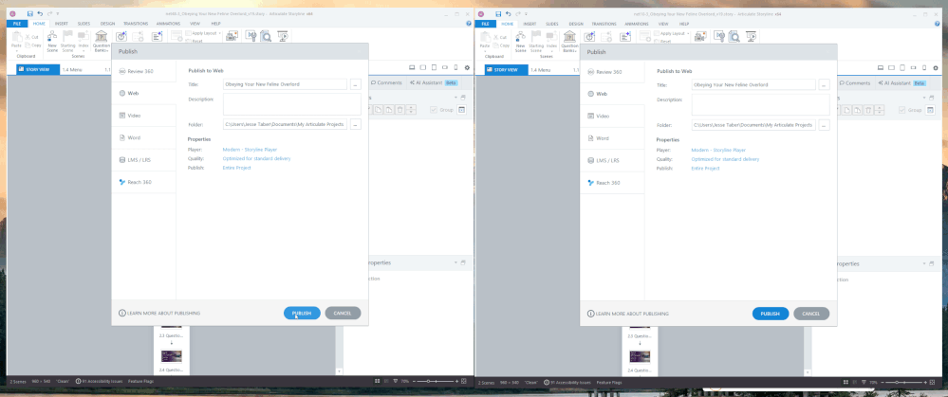The width and height of the screenshot is (948, 397).
Task: Click PUBLISH in the right window's dialog
Action: pos(771,314)
